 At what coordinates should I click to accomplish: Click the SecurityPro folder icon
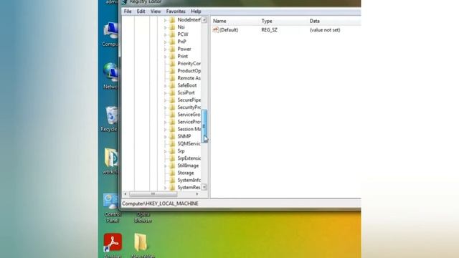172,107
